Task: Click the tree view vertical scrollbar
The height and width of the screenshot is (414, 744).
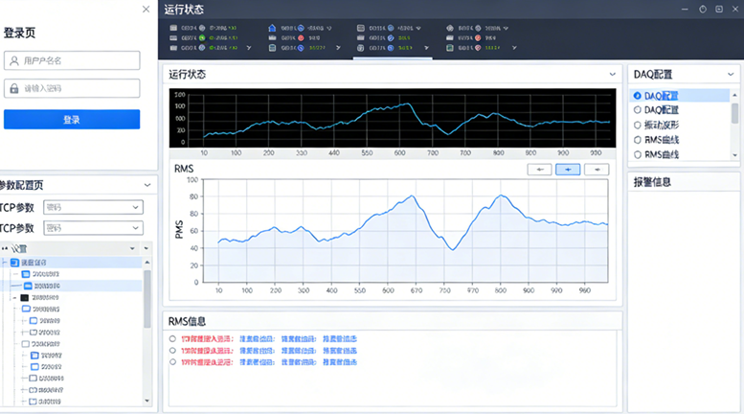Action: (147, 316)
